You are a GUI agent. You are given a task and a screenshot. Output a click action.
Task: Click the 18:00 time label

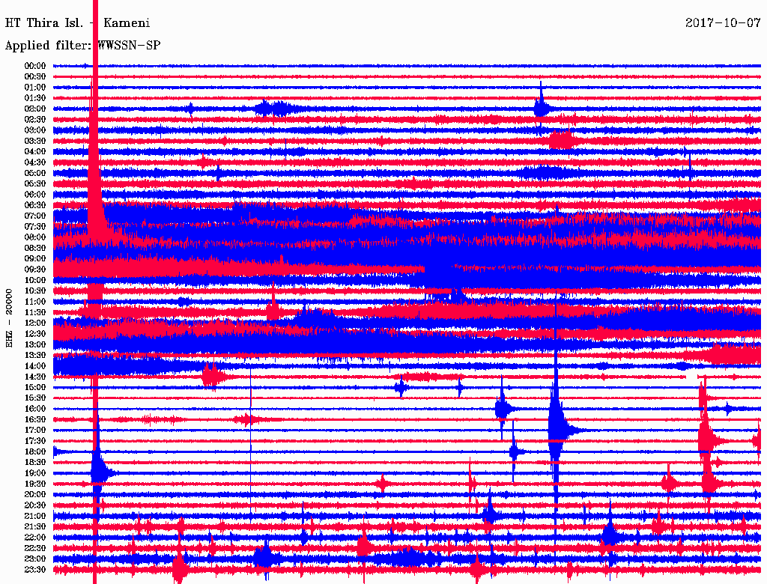(35, 452)
